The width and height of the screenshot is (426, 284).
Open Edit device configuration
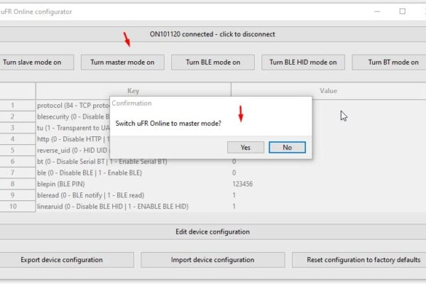[x=212, y=232]
